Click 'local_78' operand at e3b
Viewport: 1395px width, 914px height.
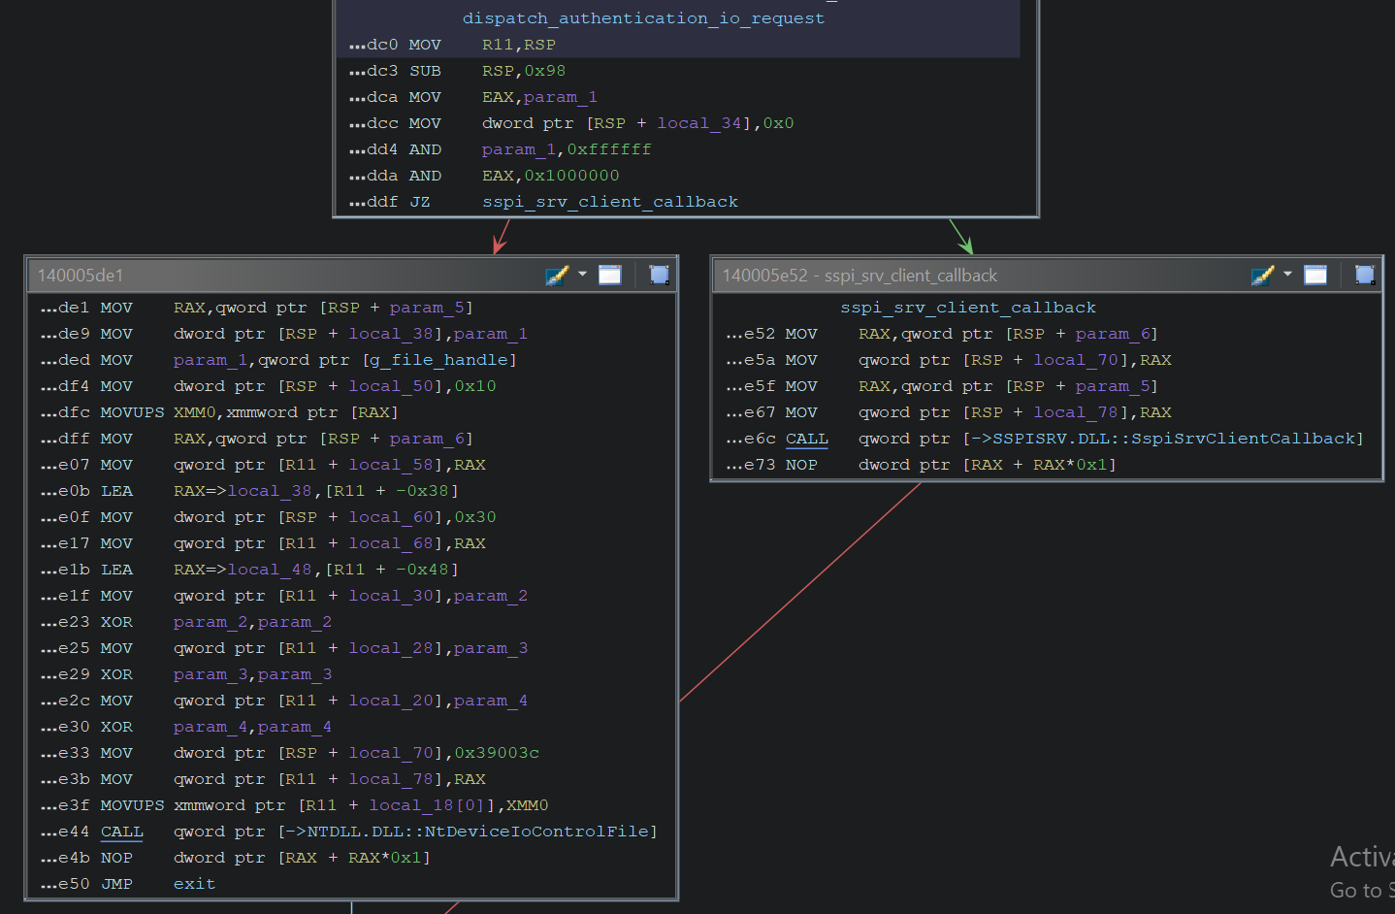[391, 779]
